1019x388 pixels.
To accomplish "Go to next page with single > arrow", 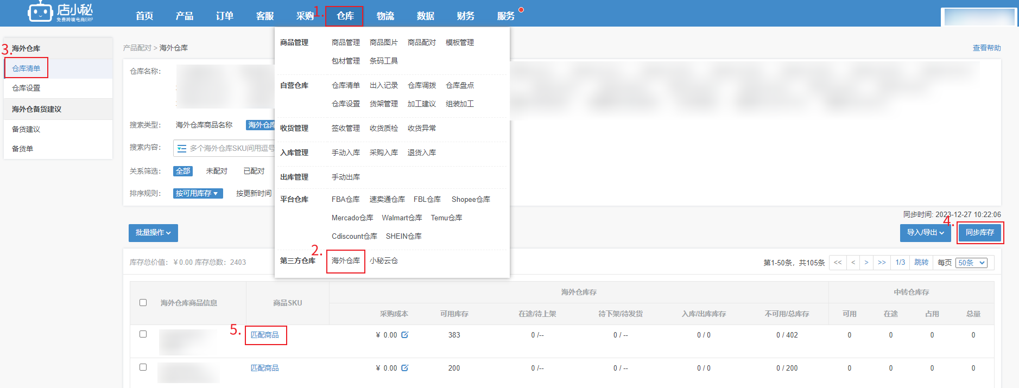I will coord(866,263).
